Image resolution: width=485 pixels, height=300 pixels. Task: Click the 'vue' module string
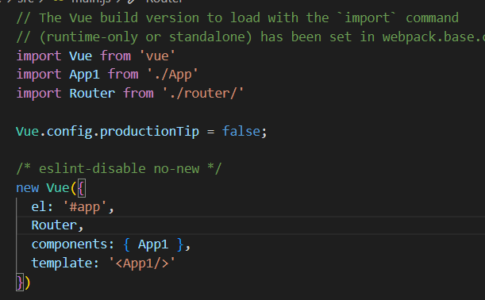point(157,56)
